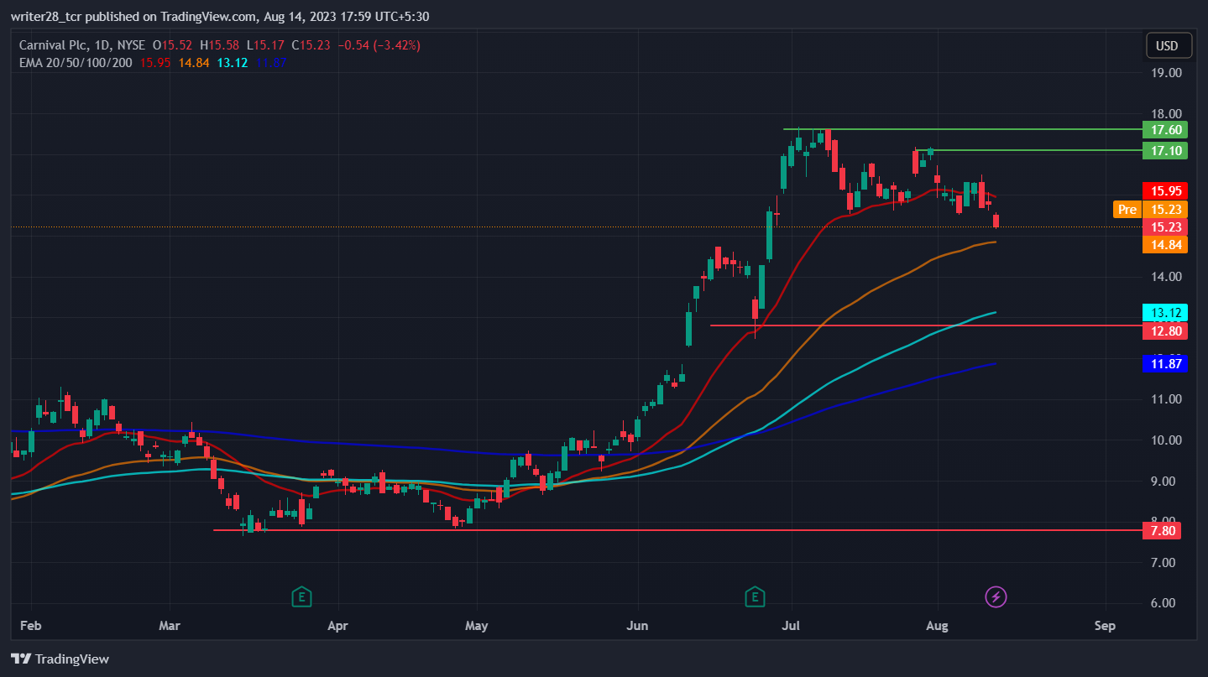Click the red 15.95 value in EMA legend
Image resolution: width=1208 pixels, height=677 pixels.
tap(156, 62)
